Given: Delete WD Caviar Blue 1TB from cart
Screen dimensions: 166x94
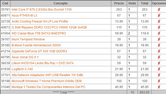Looking at the screenshot, I should 159,33.
